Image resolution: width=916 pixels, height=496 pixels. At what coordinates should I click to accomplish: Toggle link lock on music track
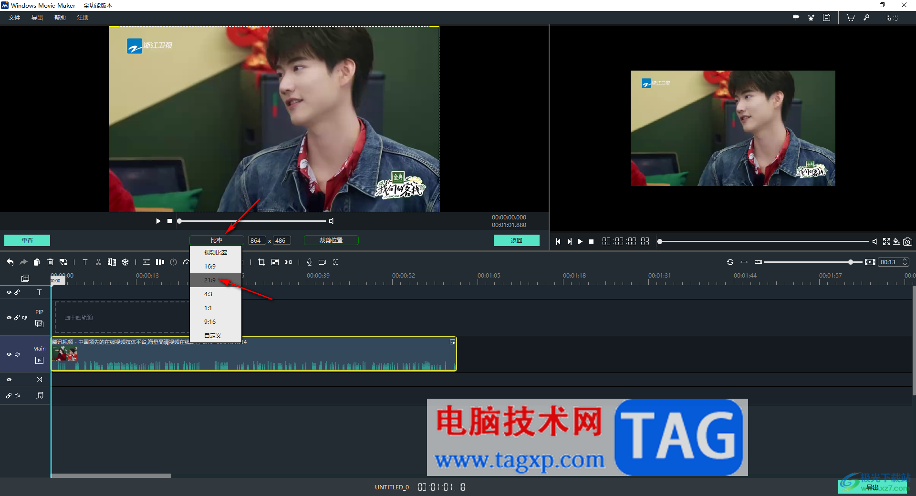coord(9,396)
